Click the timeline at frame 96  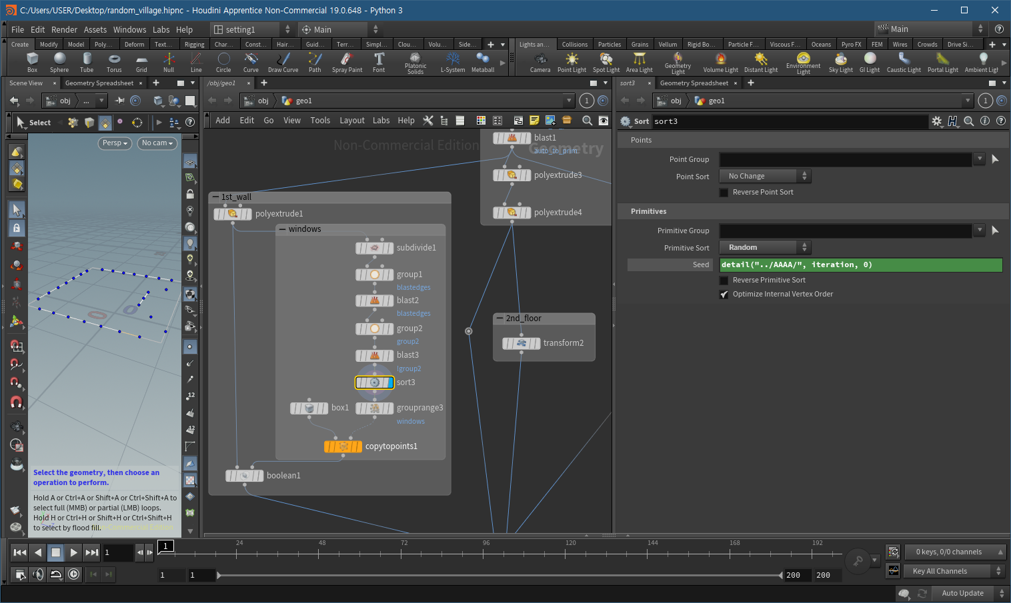(x=486, y=553)
